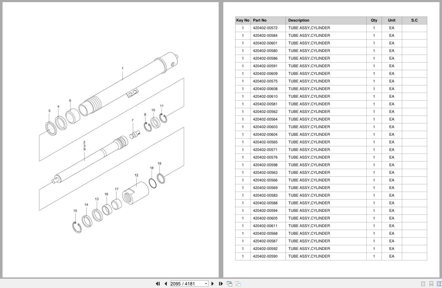This screenshot has height=288, width=442.
Task: Click callout number 6 in the diagram
Action: point(70,100)
